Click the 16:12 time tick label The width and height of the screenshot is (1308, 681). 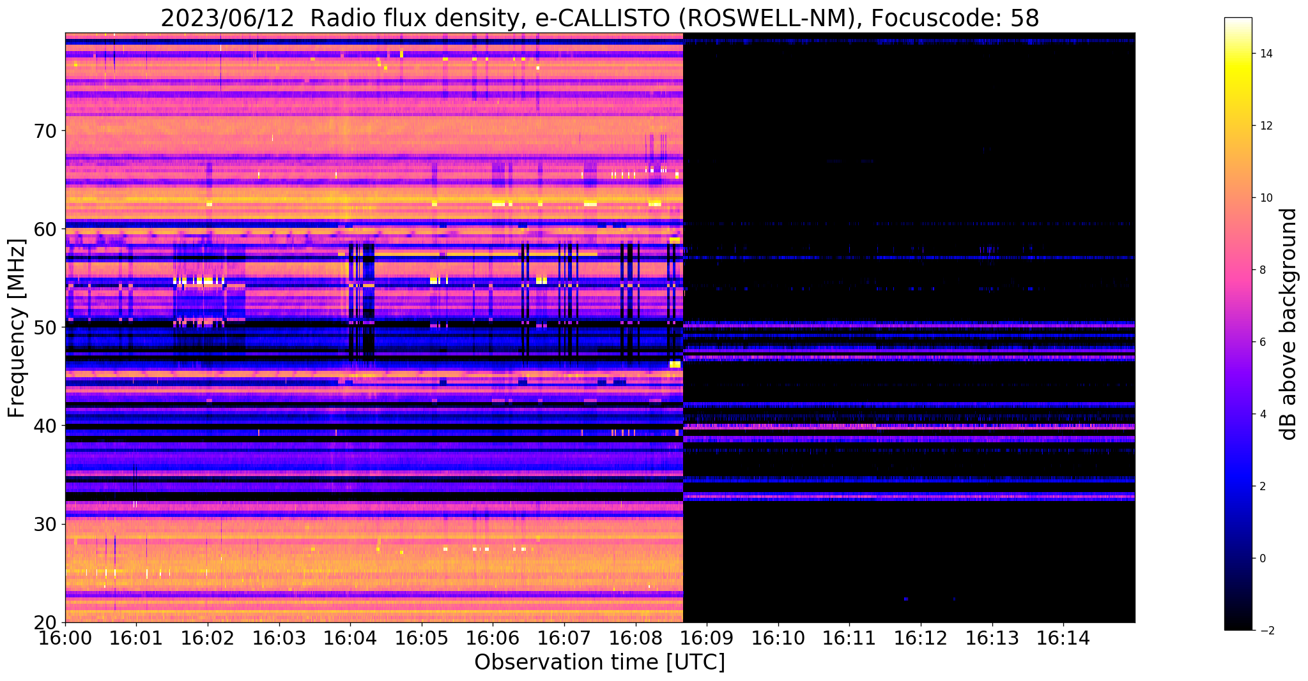[x=921, y=637]
